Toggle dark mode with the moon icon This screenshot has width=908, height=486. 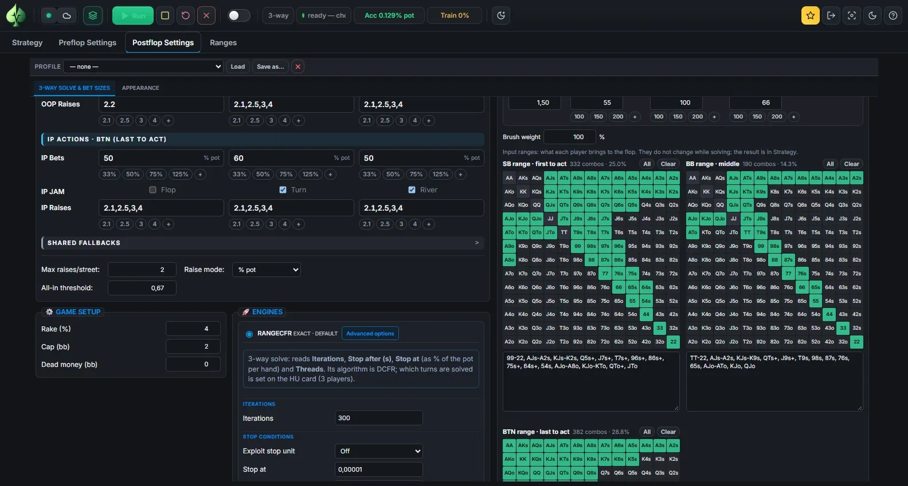[872, 15]
